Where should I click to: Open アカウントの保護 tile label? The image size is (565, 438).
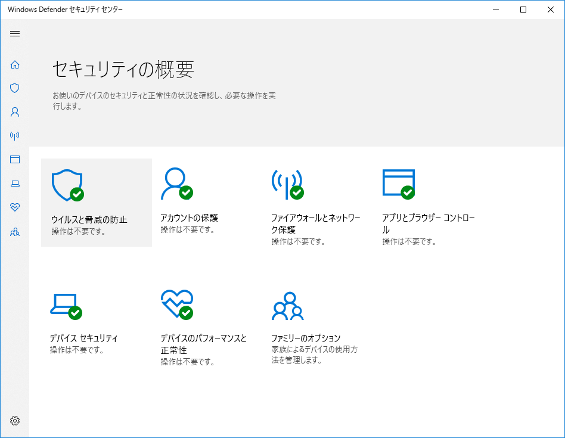tap(189, 218)
